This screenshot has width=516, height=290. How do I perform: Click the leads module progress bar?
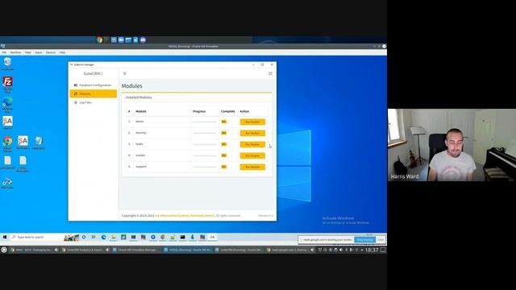point(204,144)
